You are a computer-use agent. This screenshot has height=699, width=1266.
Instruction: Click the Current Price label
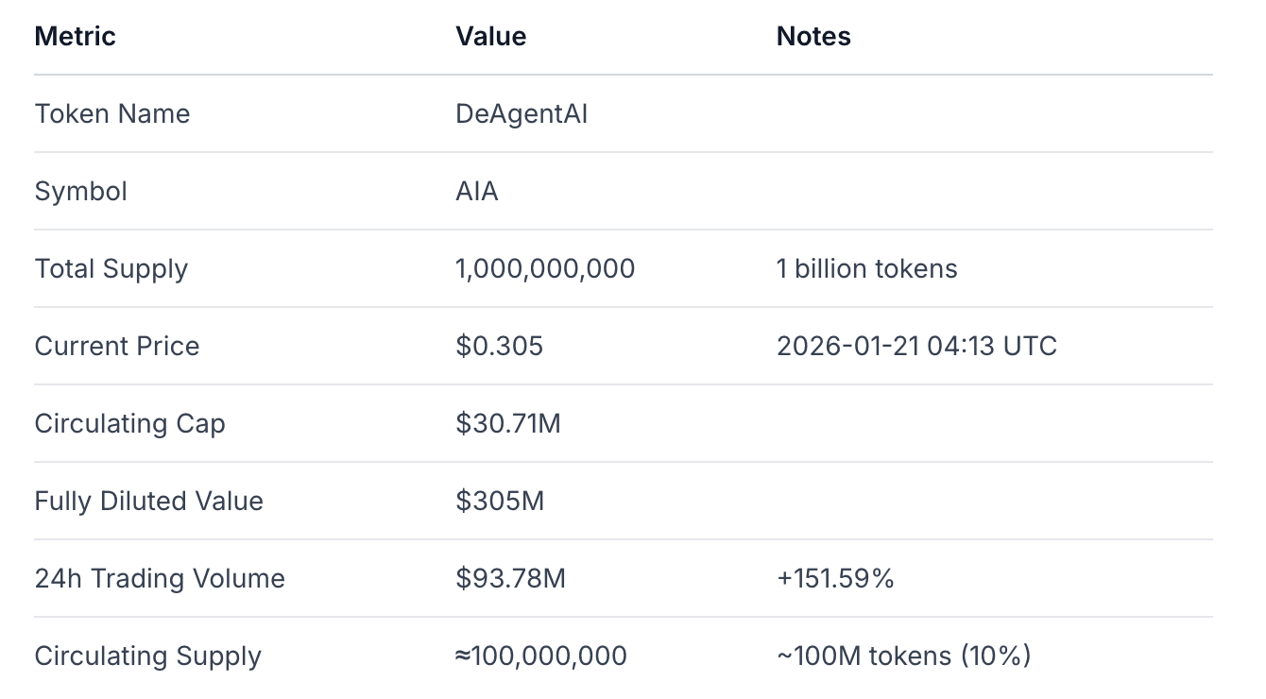click(117, 347)
